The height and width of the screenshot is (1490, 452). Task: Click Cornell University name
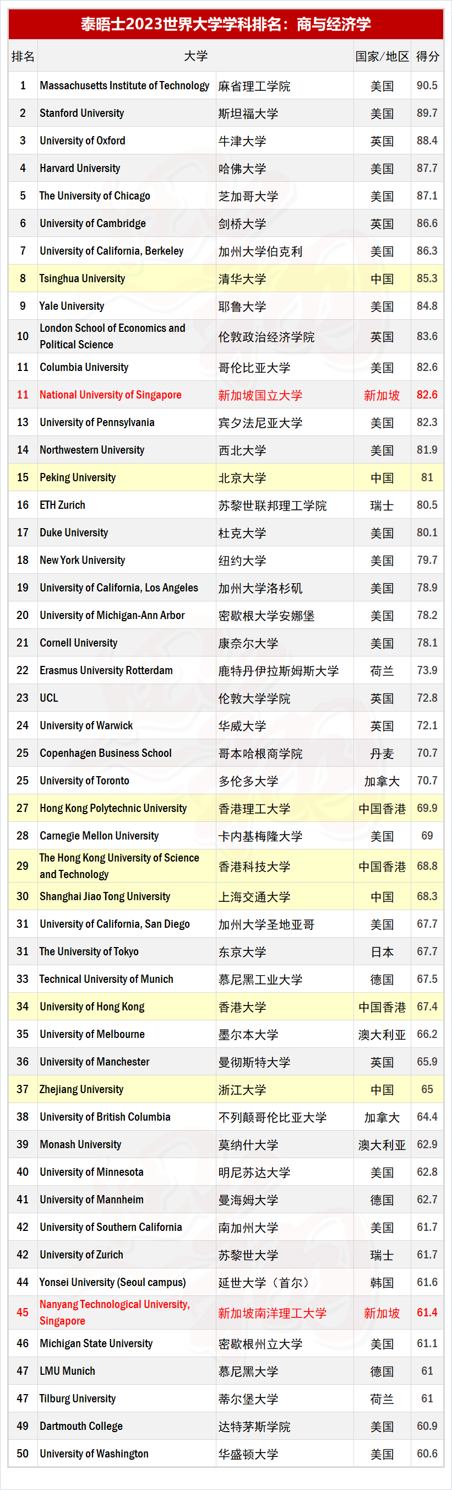pyautogui.click(x=78, y=643)
